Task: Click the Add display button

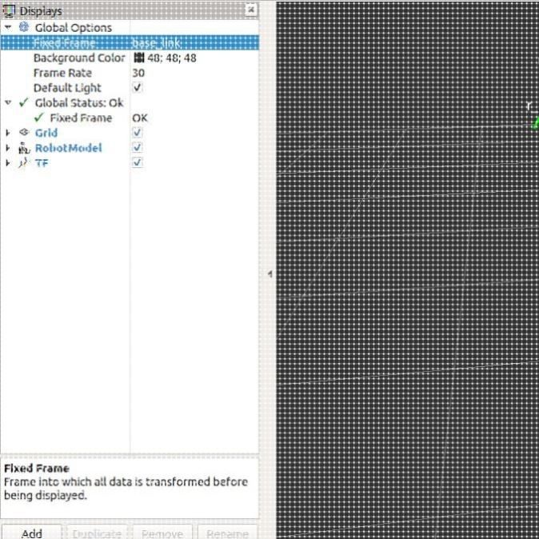Action: (32, 532)
